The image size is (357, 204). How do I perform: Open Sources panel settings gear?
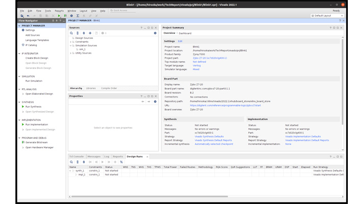click(x=155, y=33)
